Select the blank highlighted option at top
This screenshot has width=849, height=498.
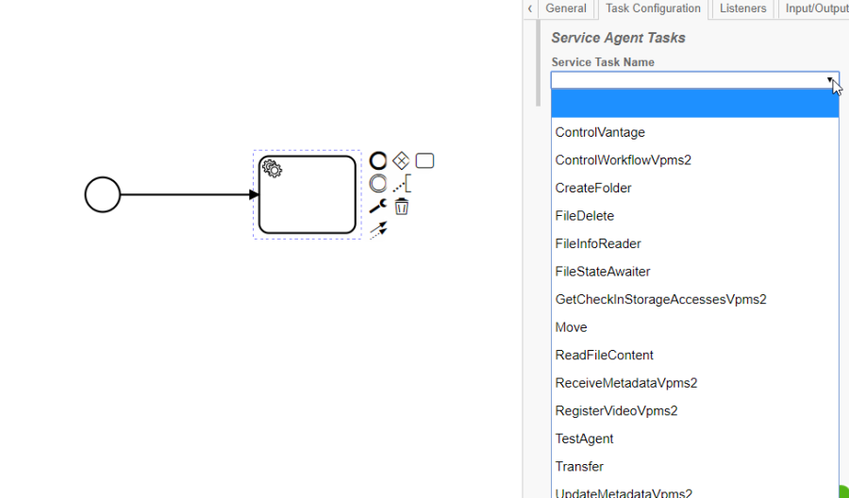click(x=694, y=104)
